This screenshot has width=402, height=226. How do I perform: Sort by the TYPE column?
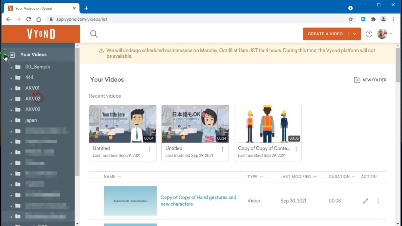255,177
